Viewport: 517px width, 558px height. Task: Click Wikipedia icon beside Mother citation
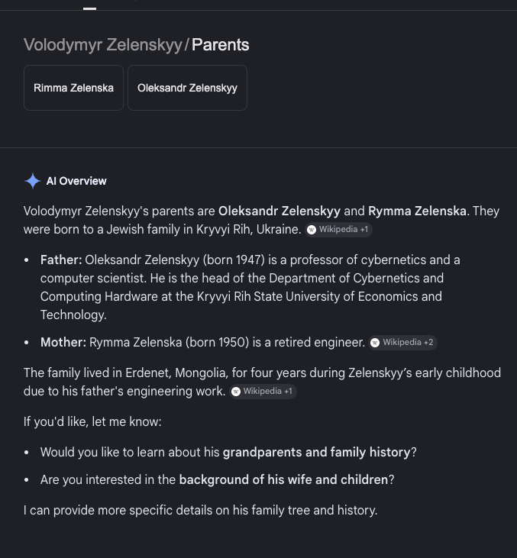(375, 343)
